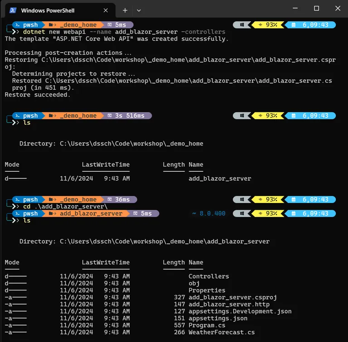Image resolution: width=348 pixels, height=342 pixels.
Task: Click add_blazor_server.csproj in the file listing
Action: click(x=232, y=297)
